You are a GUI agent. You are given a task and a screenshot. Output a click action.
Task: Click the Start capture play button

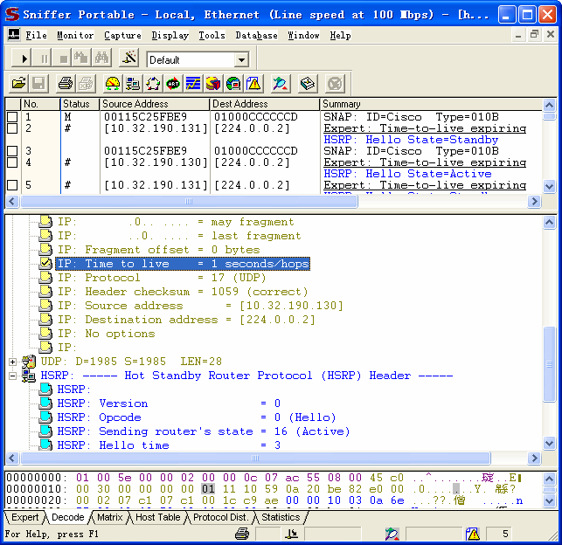tap(24, 59)
